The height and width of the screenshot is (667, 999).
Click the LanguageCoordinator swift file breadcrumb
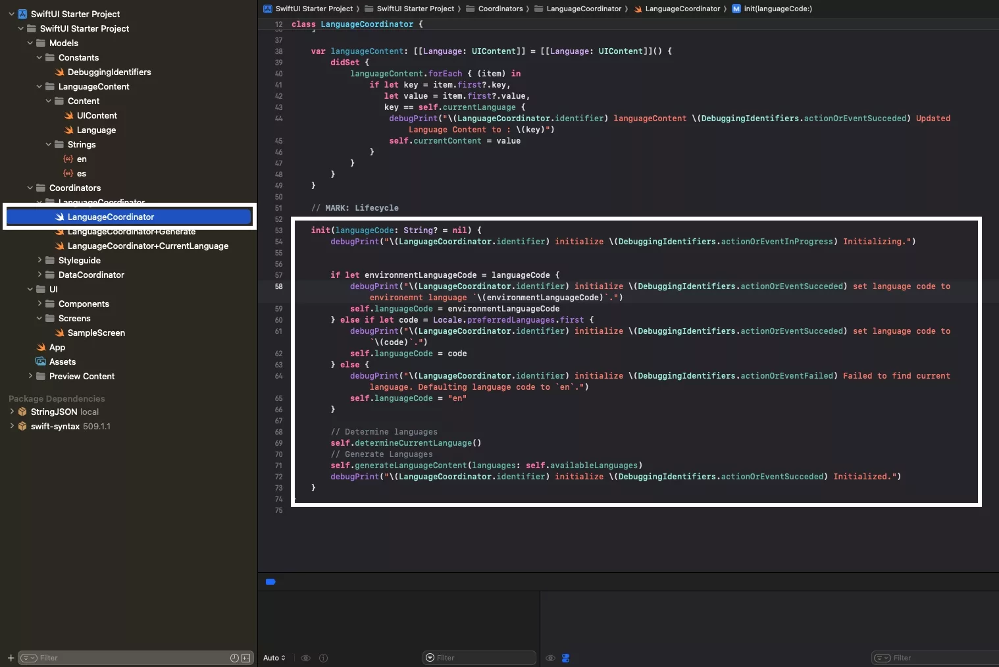pyautogui.click(x=677, y=9)
